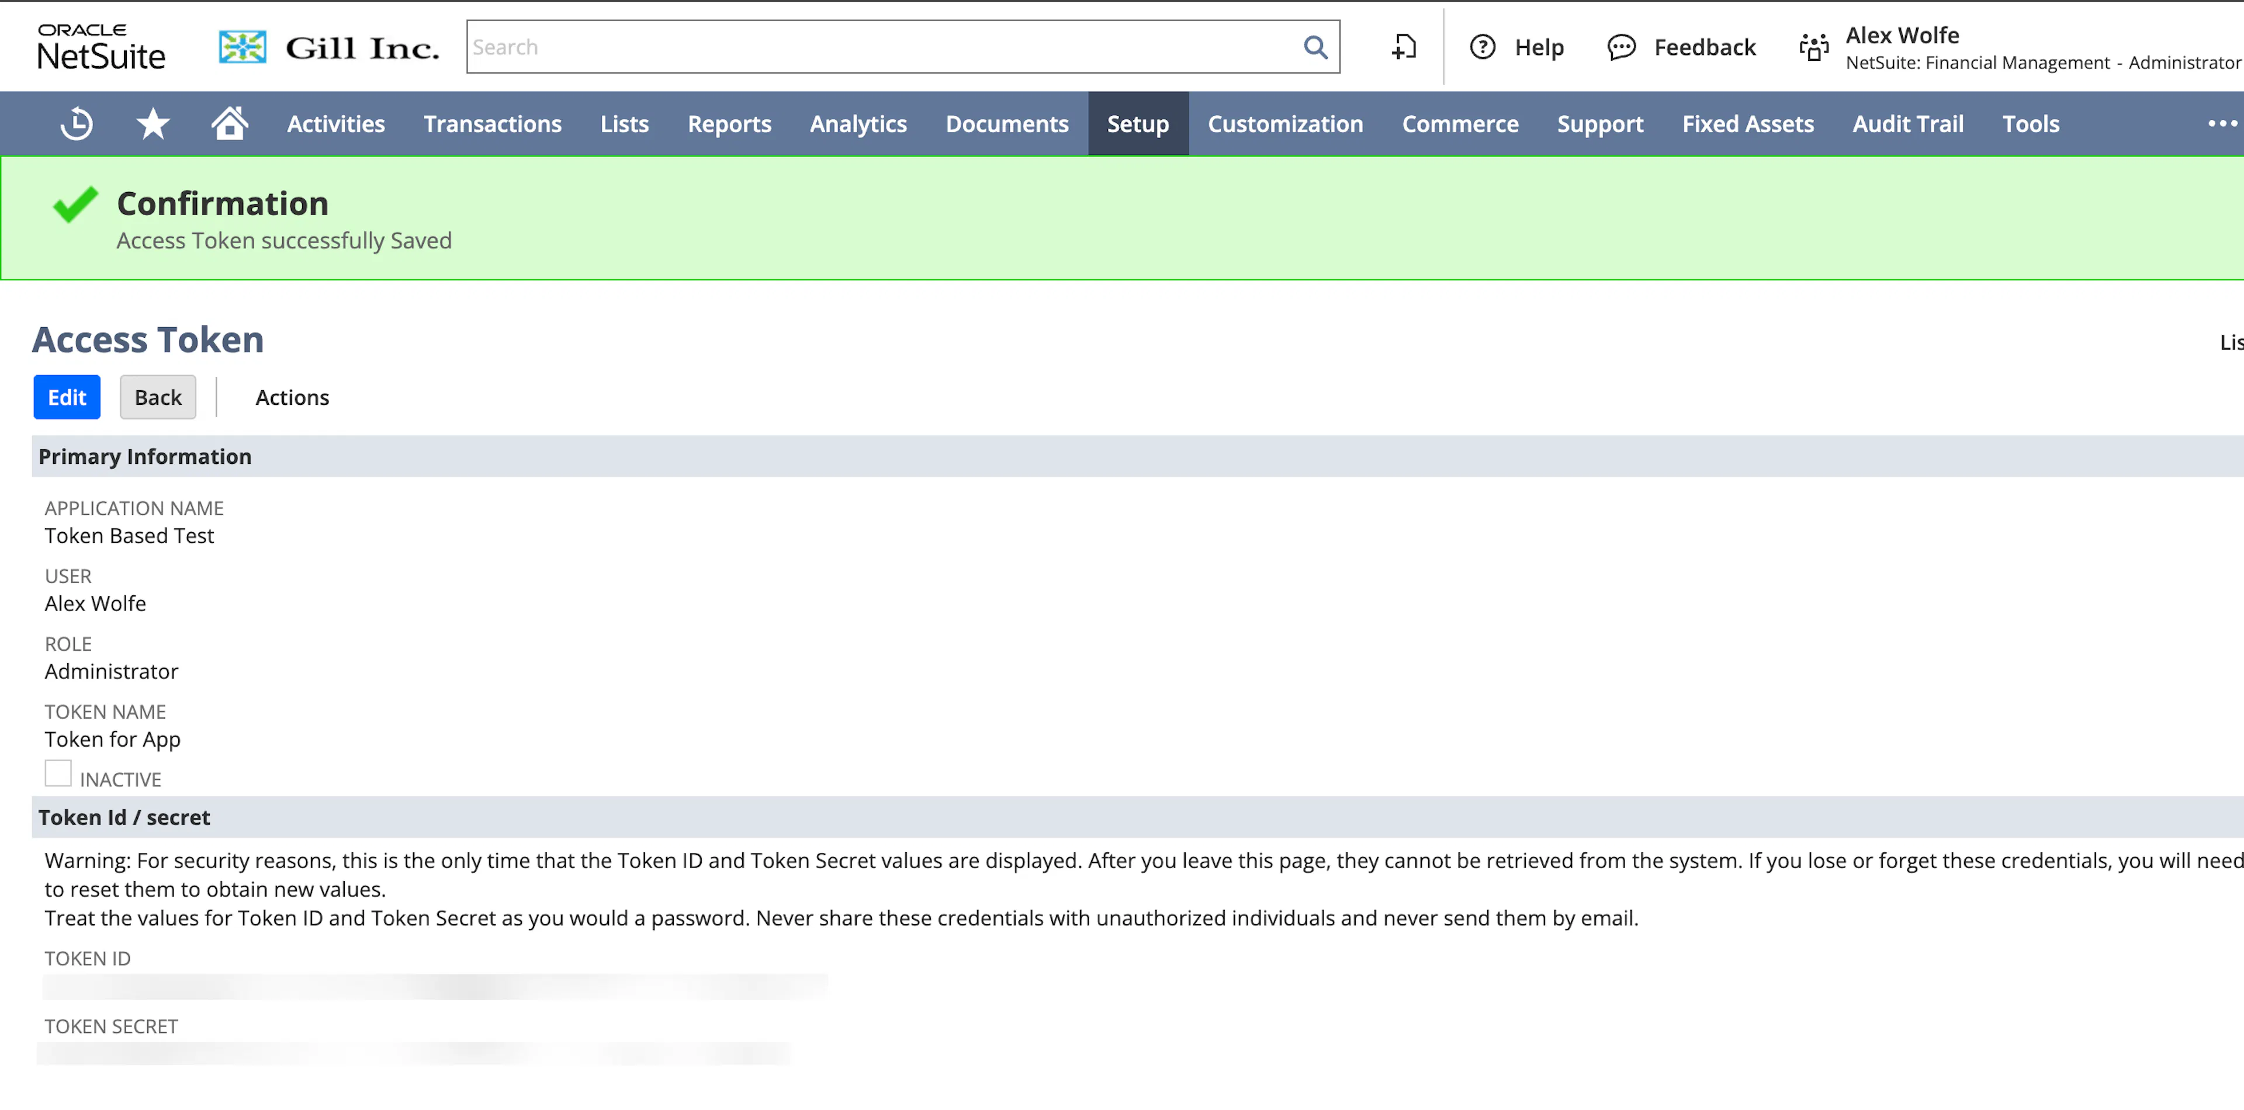Go to the Home dashboard icon
This screenshot has height=1110, width=2244.
click(230, 124)
